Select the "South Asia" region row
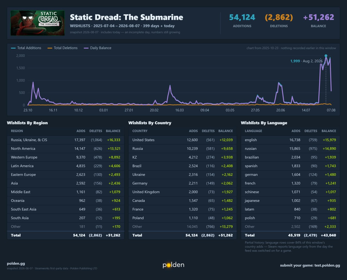Image resolution: width=347 pixels, height=280 pixels. tap(66, 218)
